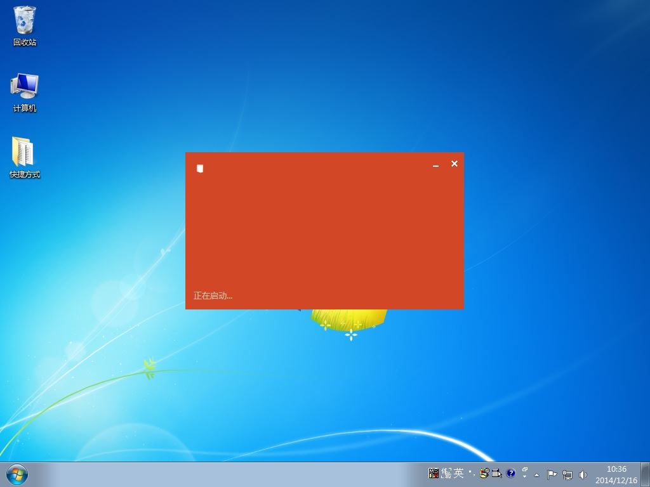The image size is (650, 487).
Task: Click the PowerPoint splash logo icon
Action: [x=200, y=168]
